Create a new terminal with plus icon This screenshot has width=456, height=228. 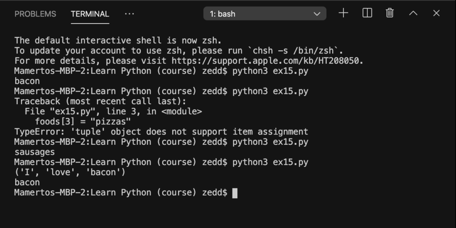click(x=343, y=13)
